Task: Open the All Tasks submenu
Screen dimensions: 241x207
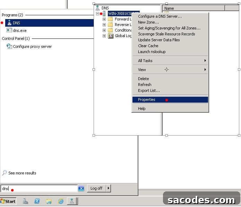Action: coord(170,61)
